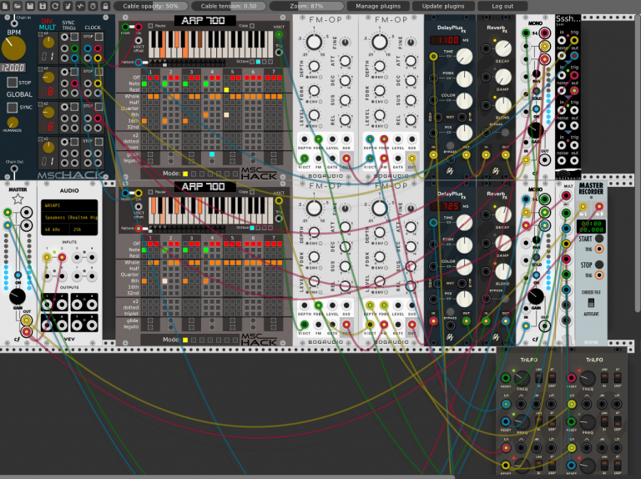Click the Revert patch circular arrow icon
The image size is (641, 479).
point(55,6)
